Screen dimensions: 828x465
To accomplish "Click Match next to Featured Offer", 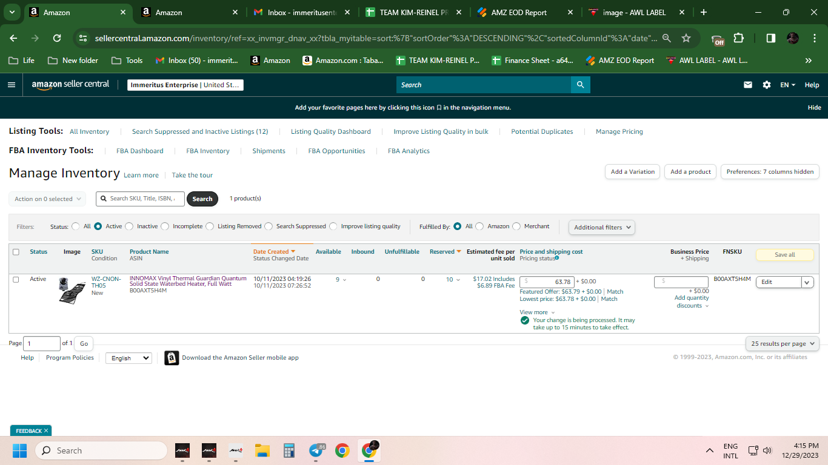I will point(615,292).
